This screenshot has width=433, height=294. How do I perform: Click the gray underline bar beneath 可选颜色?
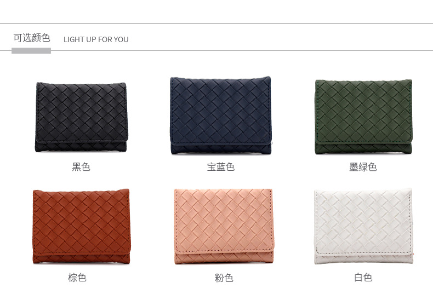31,50
